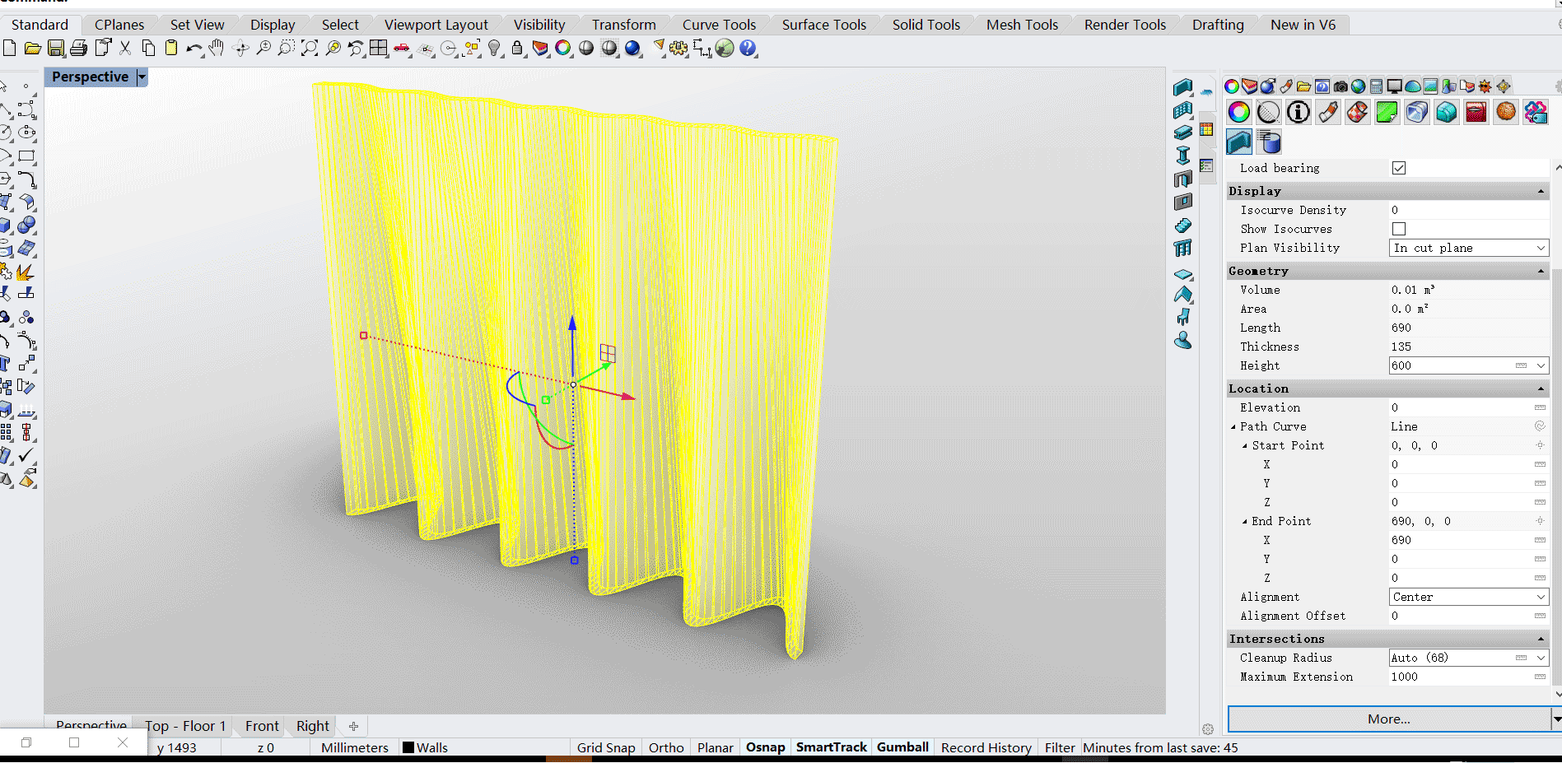Click the Millimeters units in status bar
Image resolution: width=1562 pixels, height=763 pixels.
354,747
